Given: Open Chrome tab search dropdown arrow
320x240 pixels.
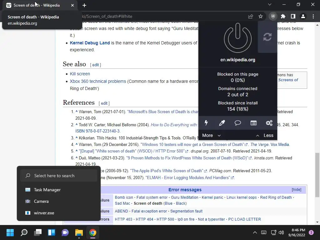Looking at the screenshot, I should [270, 4].
